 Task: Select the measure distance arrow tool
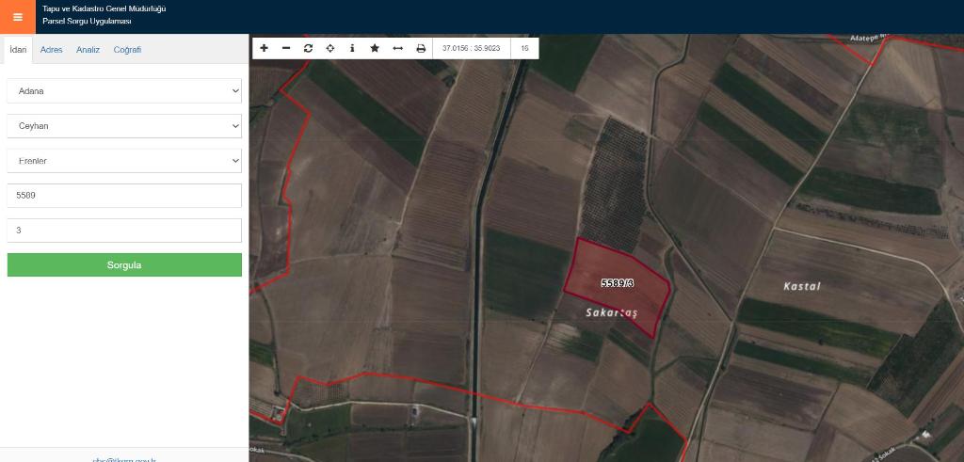[397, 48]
